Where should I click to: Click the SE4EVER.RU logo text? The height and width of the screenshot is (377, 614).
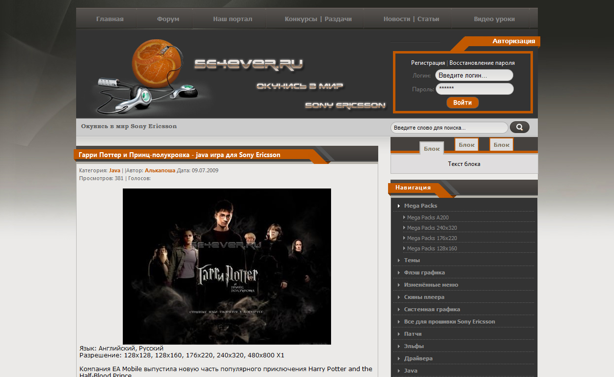point(248,64)
